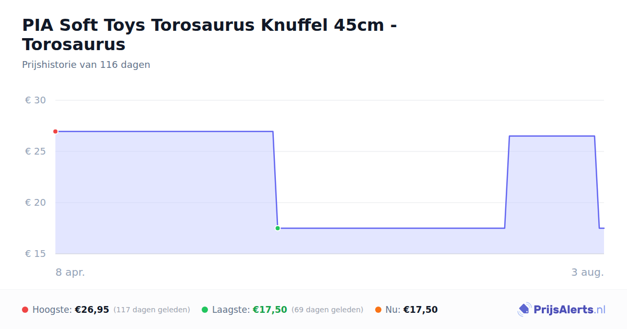Click the 69 dagen geleden note
The width and height of the screenshot is (627, 329).
click(327, 310)
